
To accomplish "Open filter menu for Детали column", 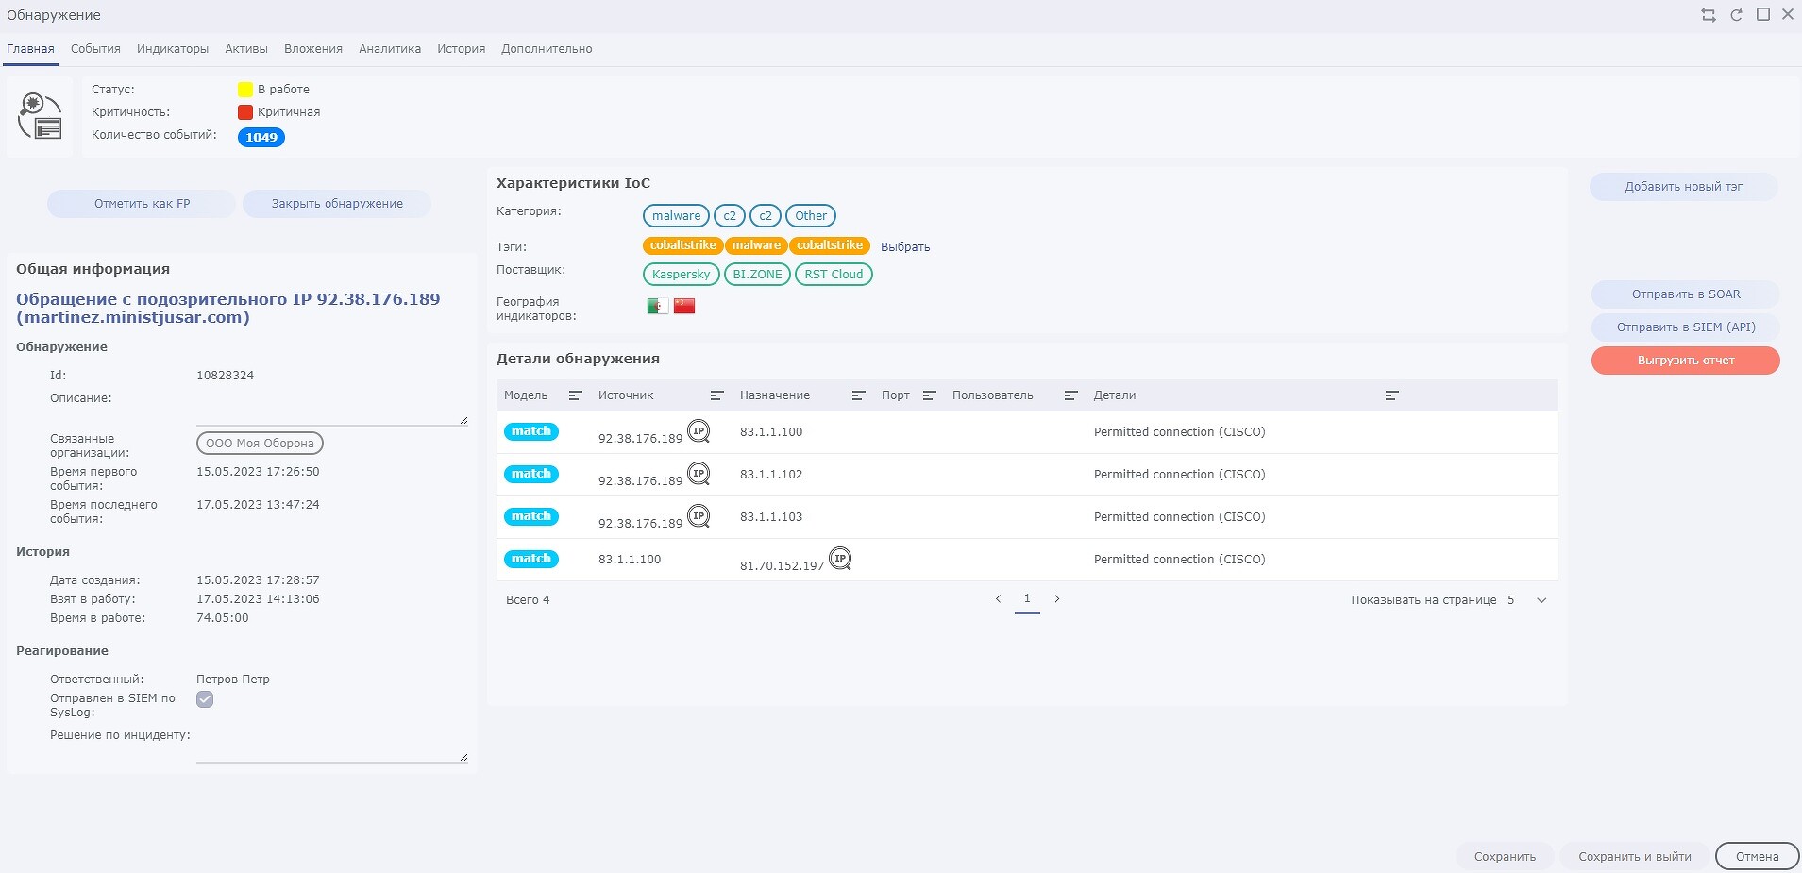I will pos(1391,395).
